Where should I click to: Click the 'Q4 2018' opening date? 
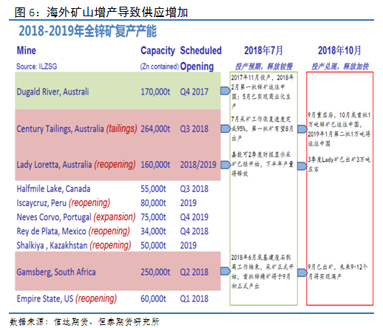[194, 231]
